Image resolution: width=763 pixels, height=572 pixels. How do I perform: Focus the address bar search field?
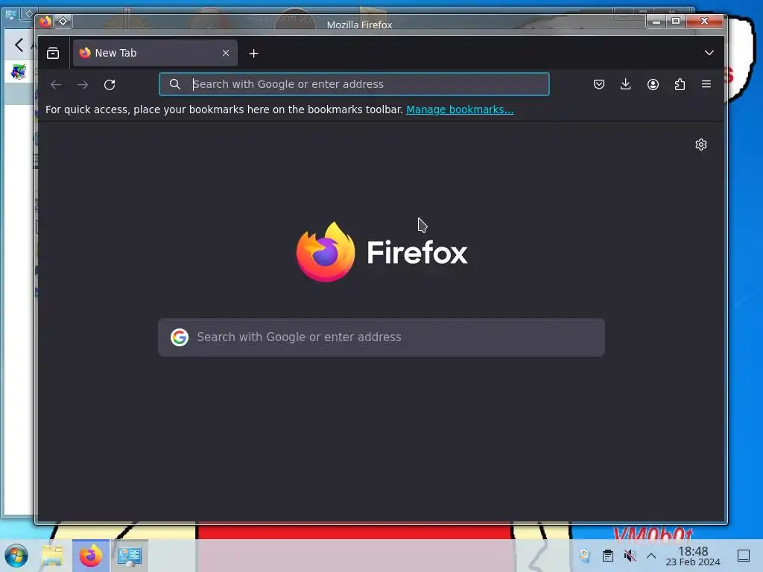pos(354,84)
